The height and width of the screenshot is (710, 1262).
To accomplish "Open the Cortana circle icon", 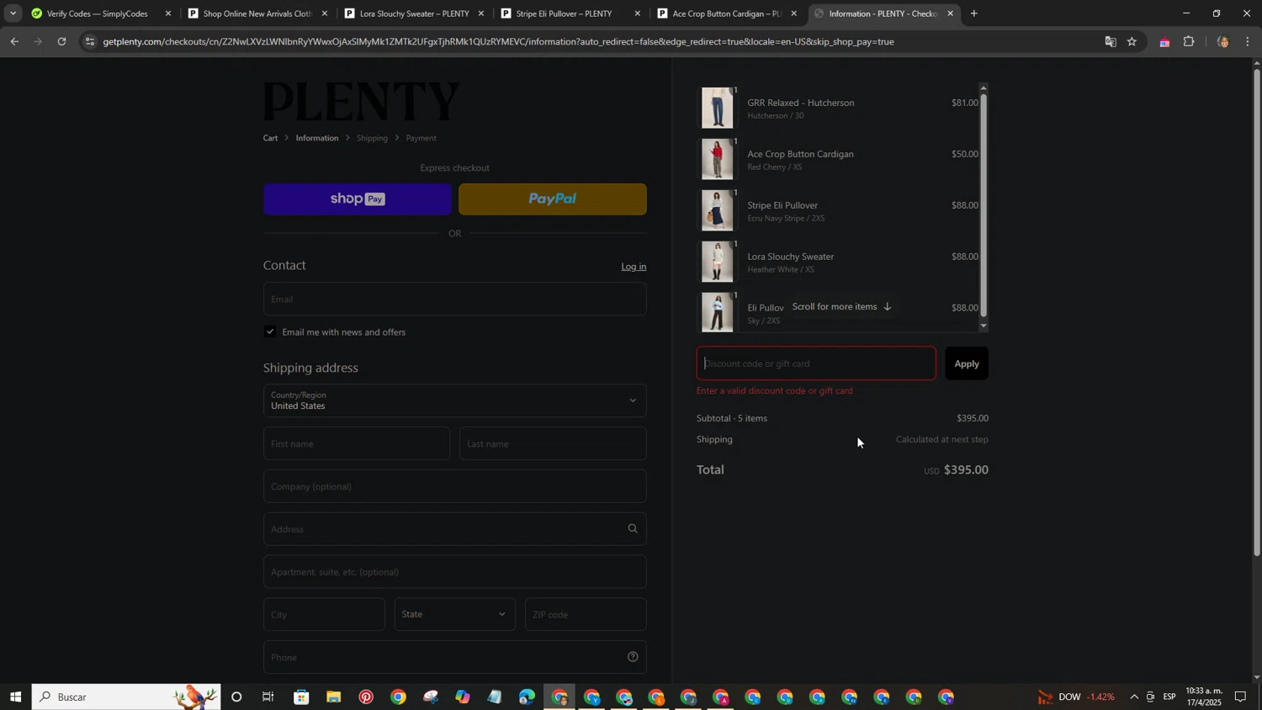I will click(x=236, y=697).
